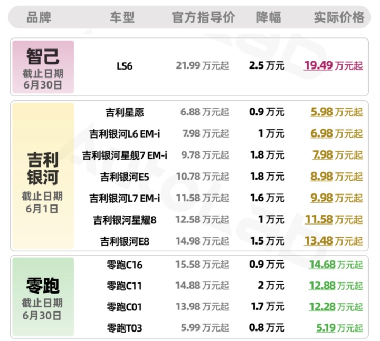
Task: Click the 吉利银河L6 EM-i model
Action: point(125,134)
